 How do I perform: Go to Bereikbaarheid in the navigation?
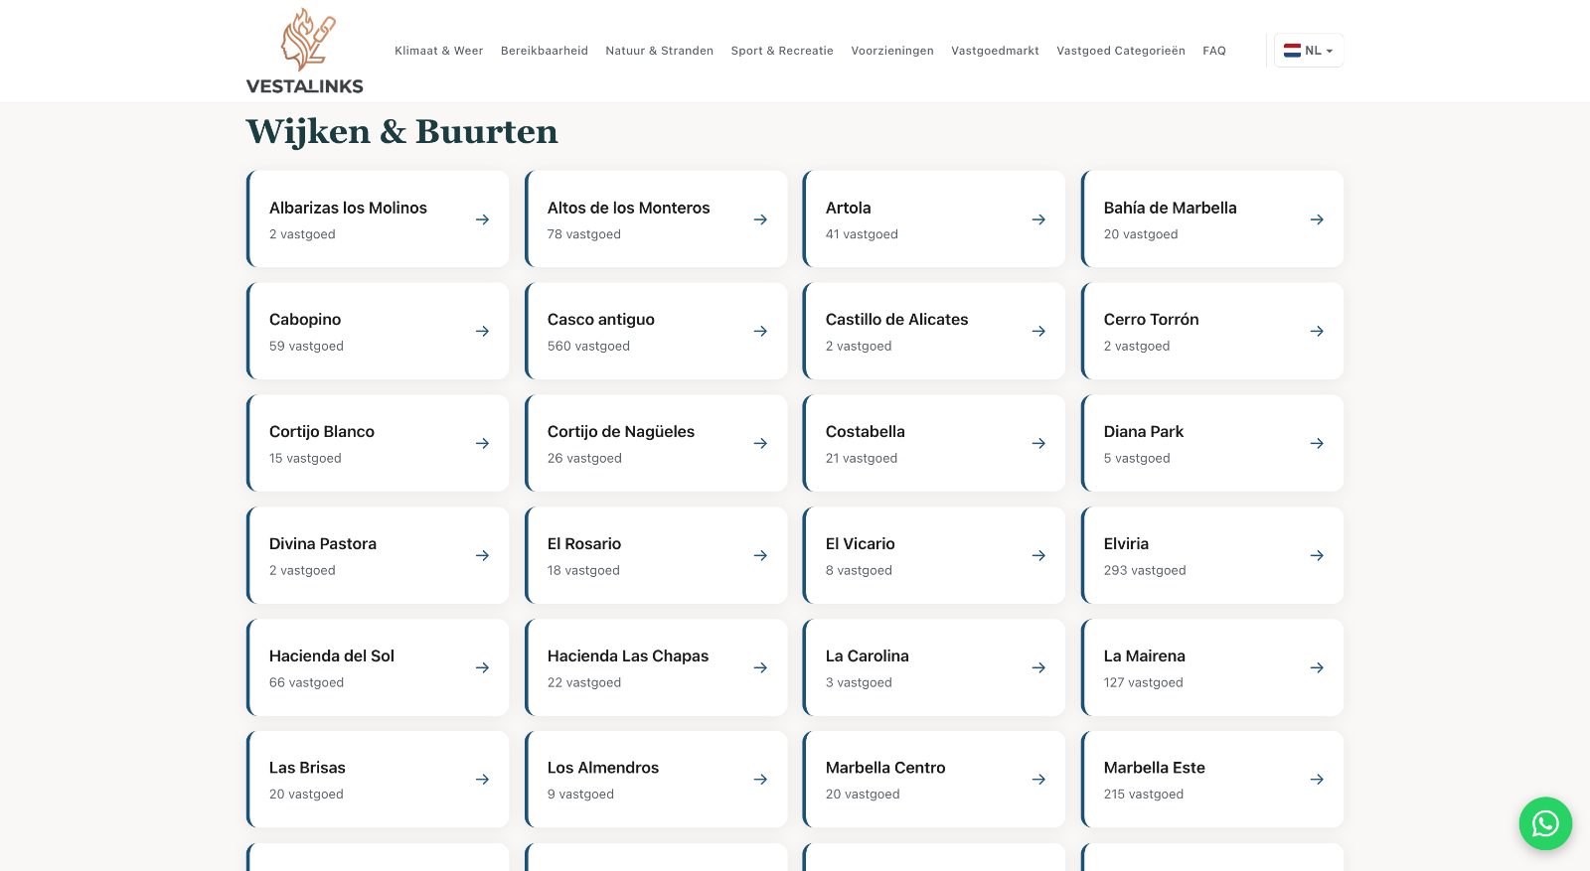point(545,51)
